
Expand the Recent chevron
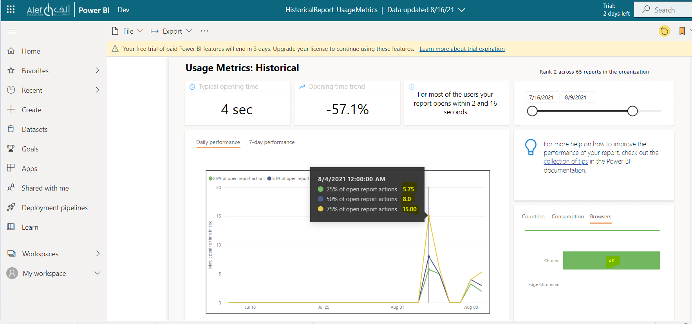click(x=98, y=90)
